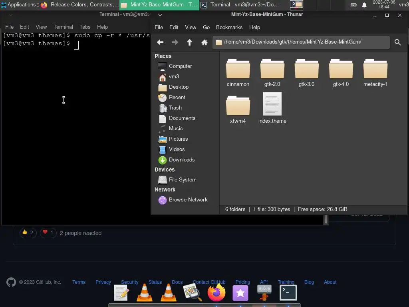Image resolution: width=409 pixels, height=307 pixels.
Task: Open Terminal window's File menu
Action: [10, 27]
